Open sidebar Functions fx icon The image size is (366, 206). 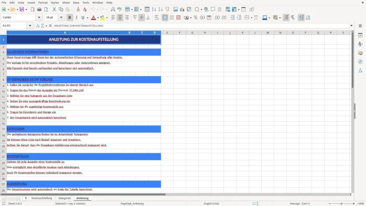point(360,70)
